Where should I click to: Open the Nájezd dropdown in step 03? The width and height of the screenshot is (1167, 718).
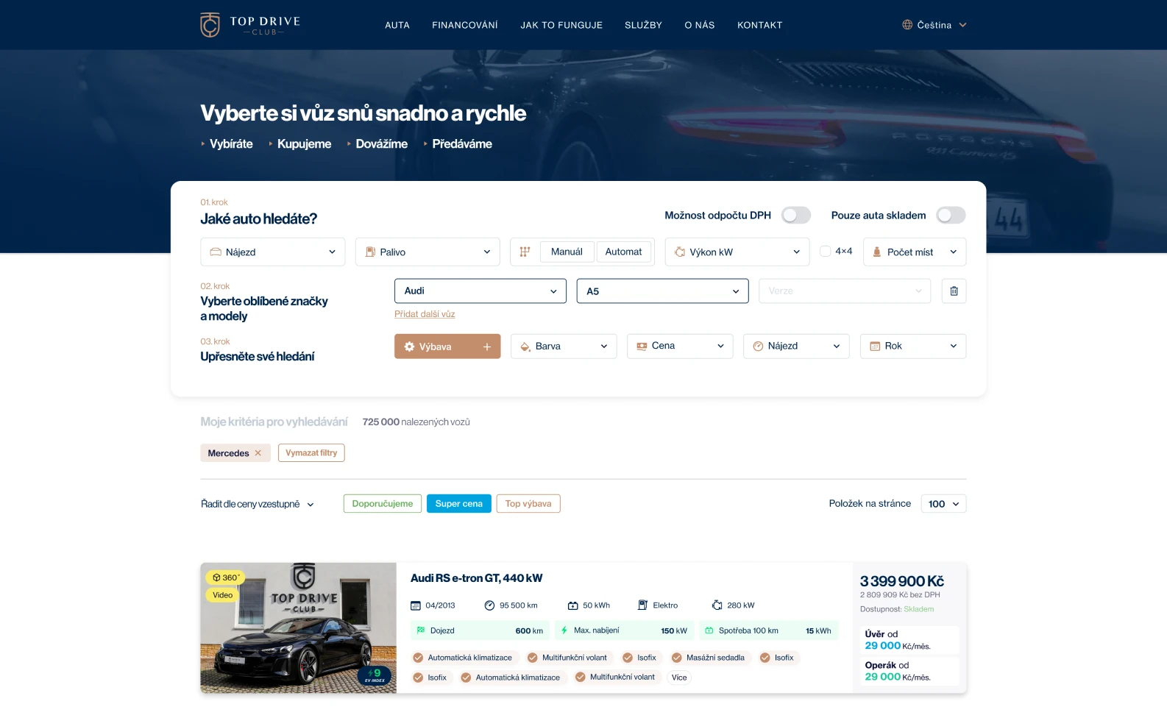[796, 346]
